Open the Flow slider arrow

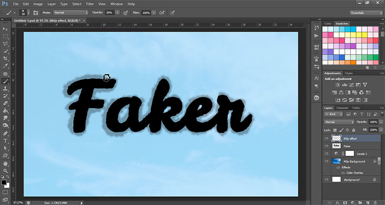tap(154, 13)
